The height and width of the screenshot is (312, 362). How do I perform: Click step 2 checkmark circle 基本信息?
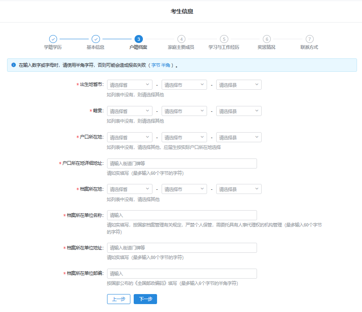coord(96,39)
